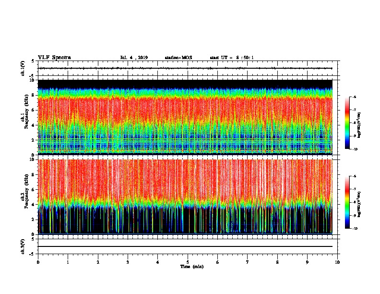Click the "4" kHz tick of ch.1 spectrogram
The height and width of the screenshot is (294, 380).
[33, 125]
